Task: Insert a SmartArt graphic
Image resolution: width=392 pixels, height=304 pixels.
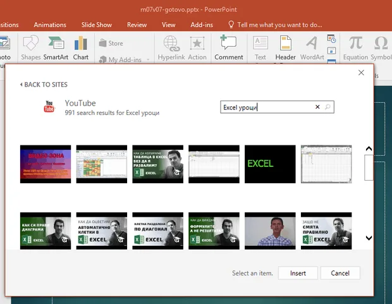Action: point(56,43)
